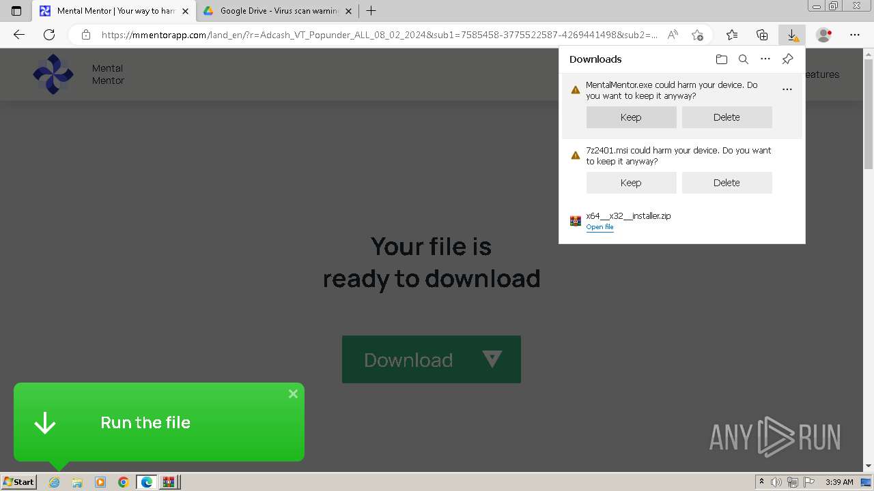Open the Windows Start menu
The image size is (874, 491).
(x=18, y=481)
